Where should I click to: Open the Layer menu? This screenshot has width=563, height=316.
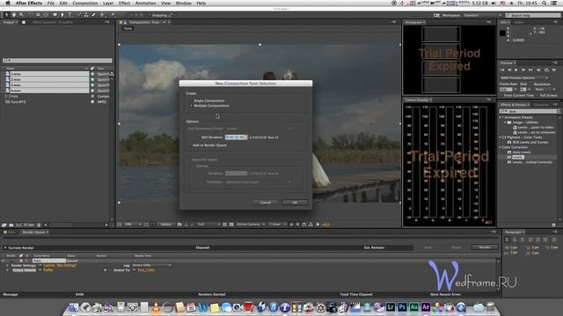(x=108, y=4)
